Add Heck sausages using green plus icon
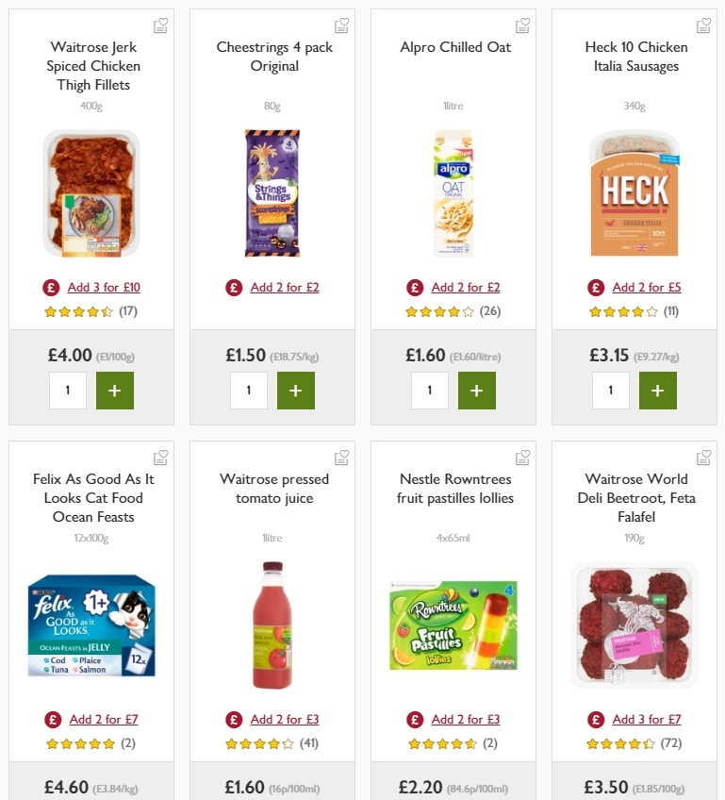This screenshot has width=725, height=800. [658, 390]
